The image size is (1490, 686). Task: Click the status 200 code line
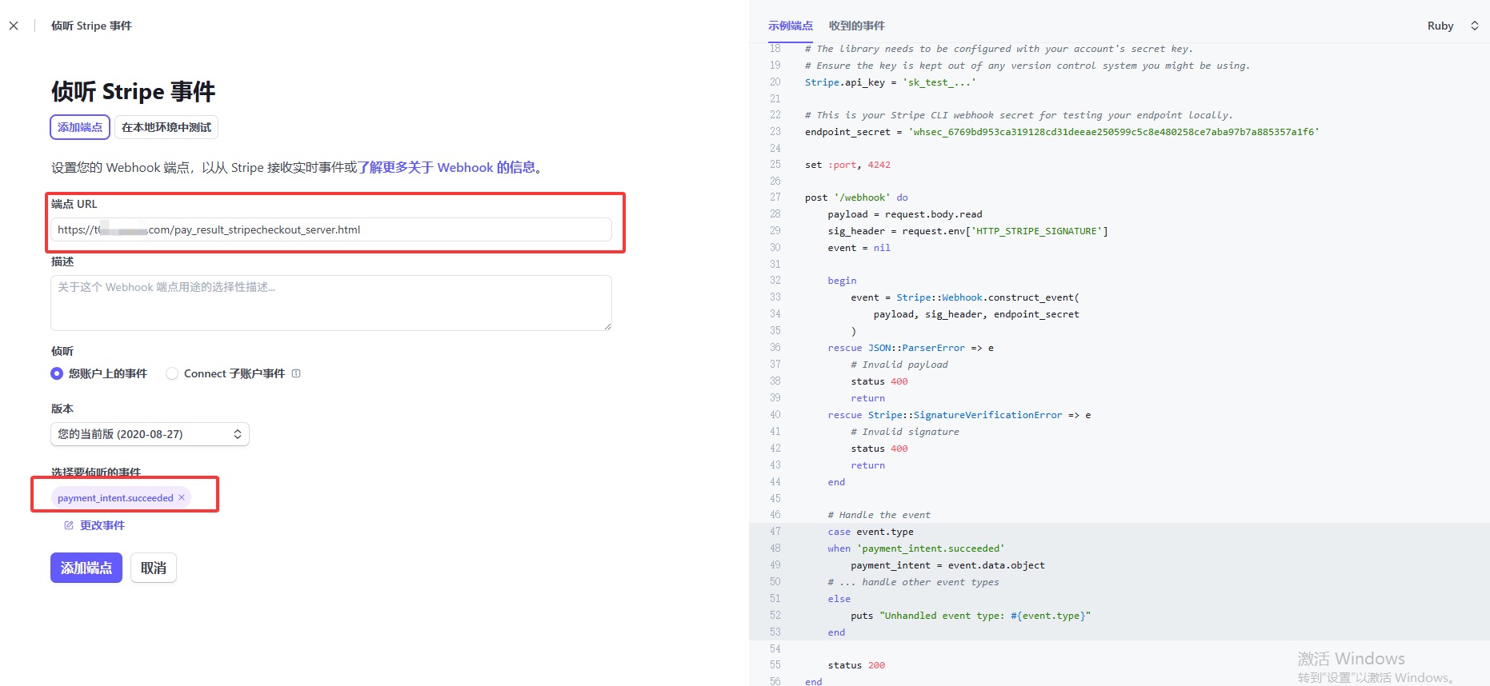click(856, 665)
